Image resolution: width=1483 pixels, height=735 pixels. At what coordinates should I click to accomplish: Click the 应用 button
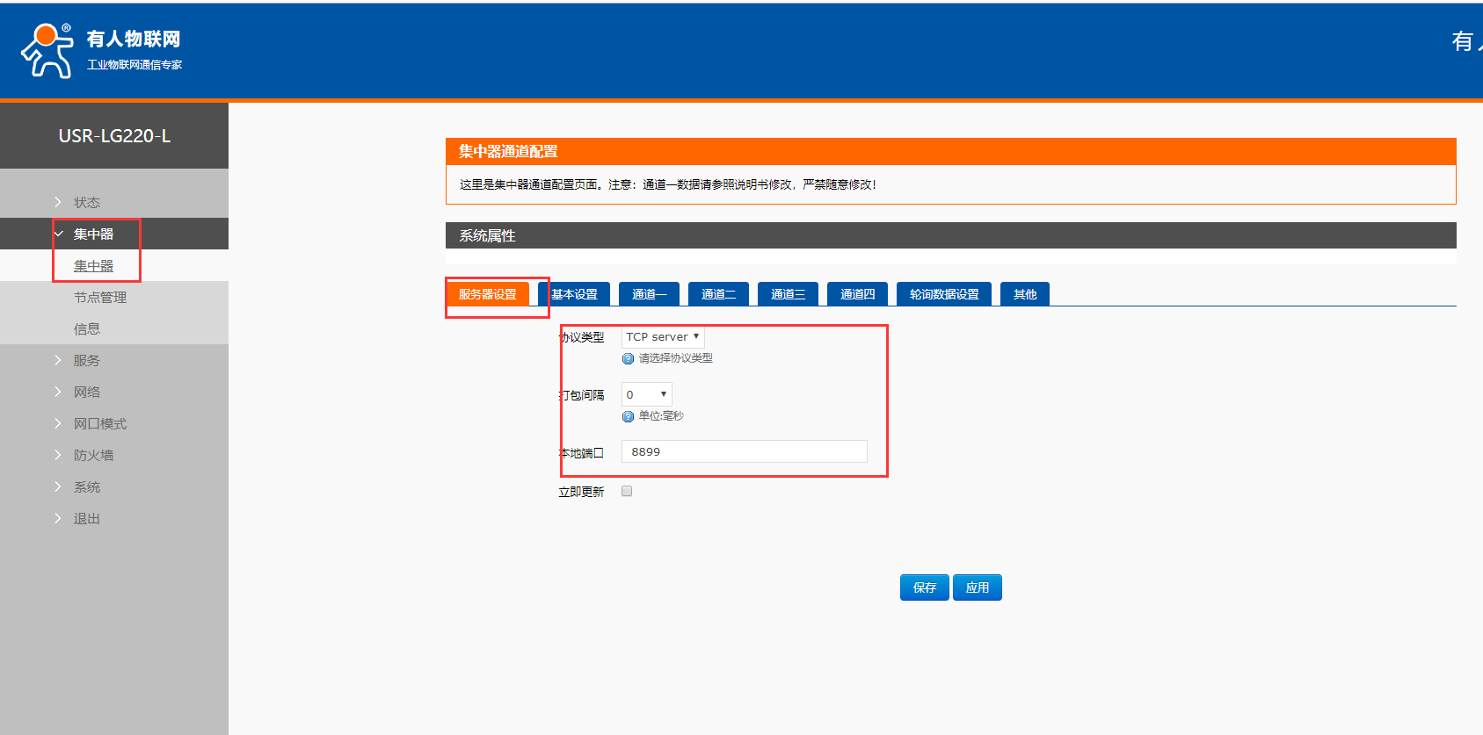tap(977, 587)
